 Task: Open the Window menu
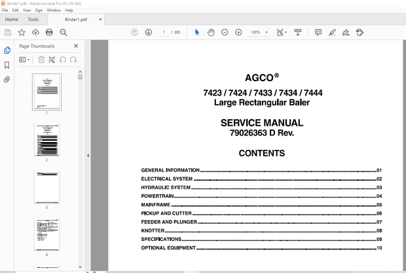coord(54,10)
